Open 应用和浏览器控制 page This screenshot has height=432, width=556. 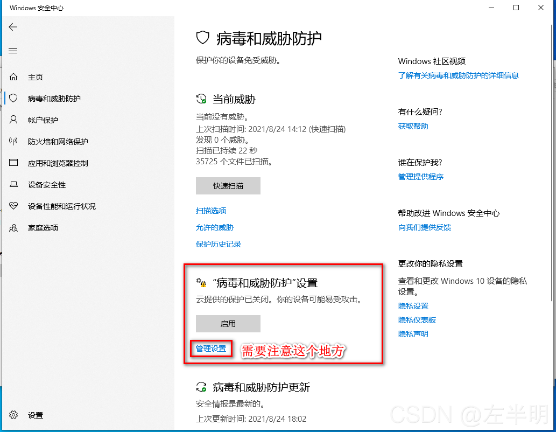(58, 163)
